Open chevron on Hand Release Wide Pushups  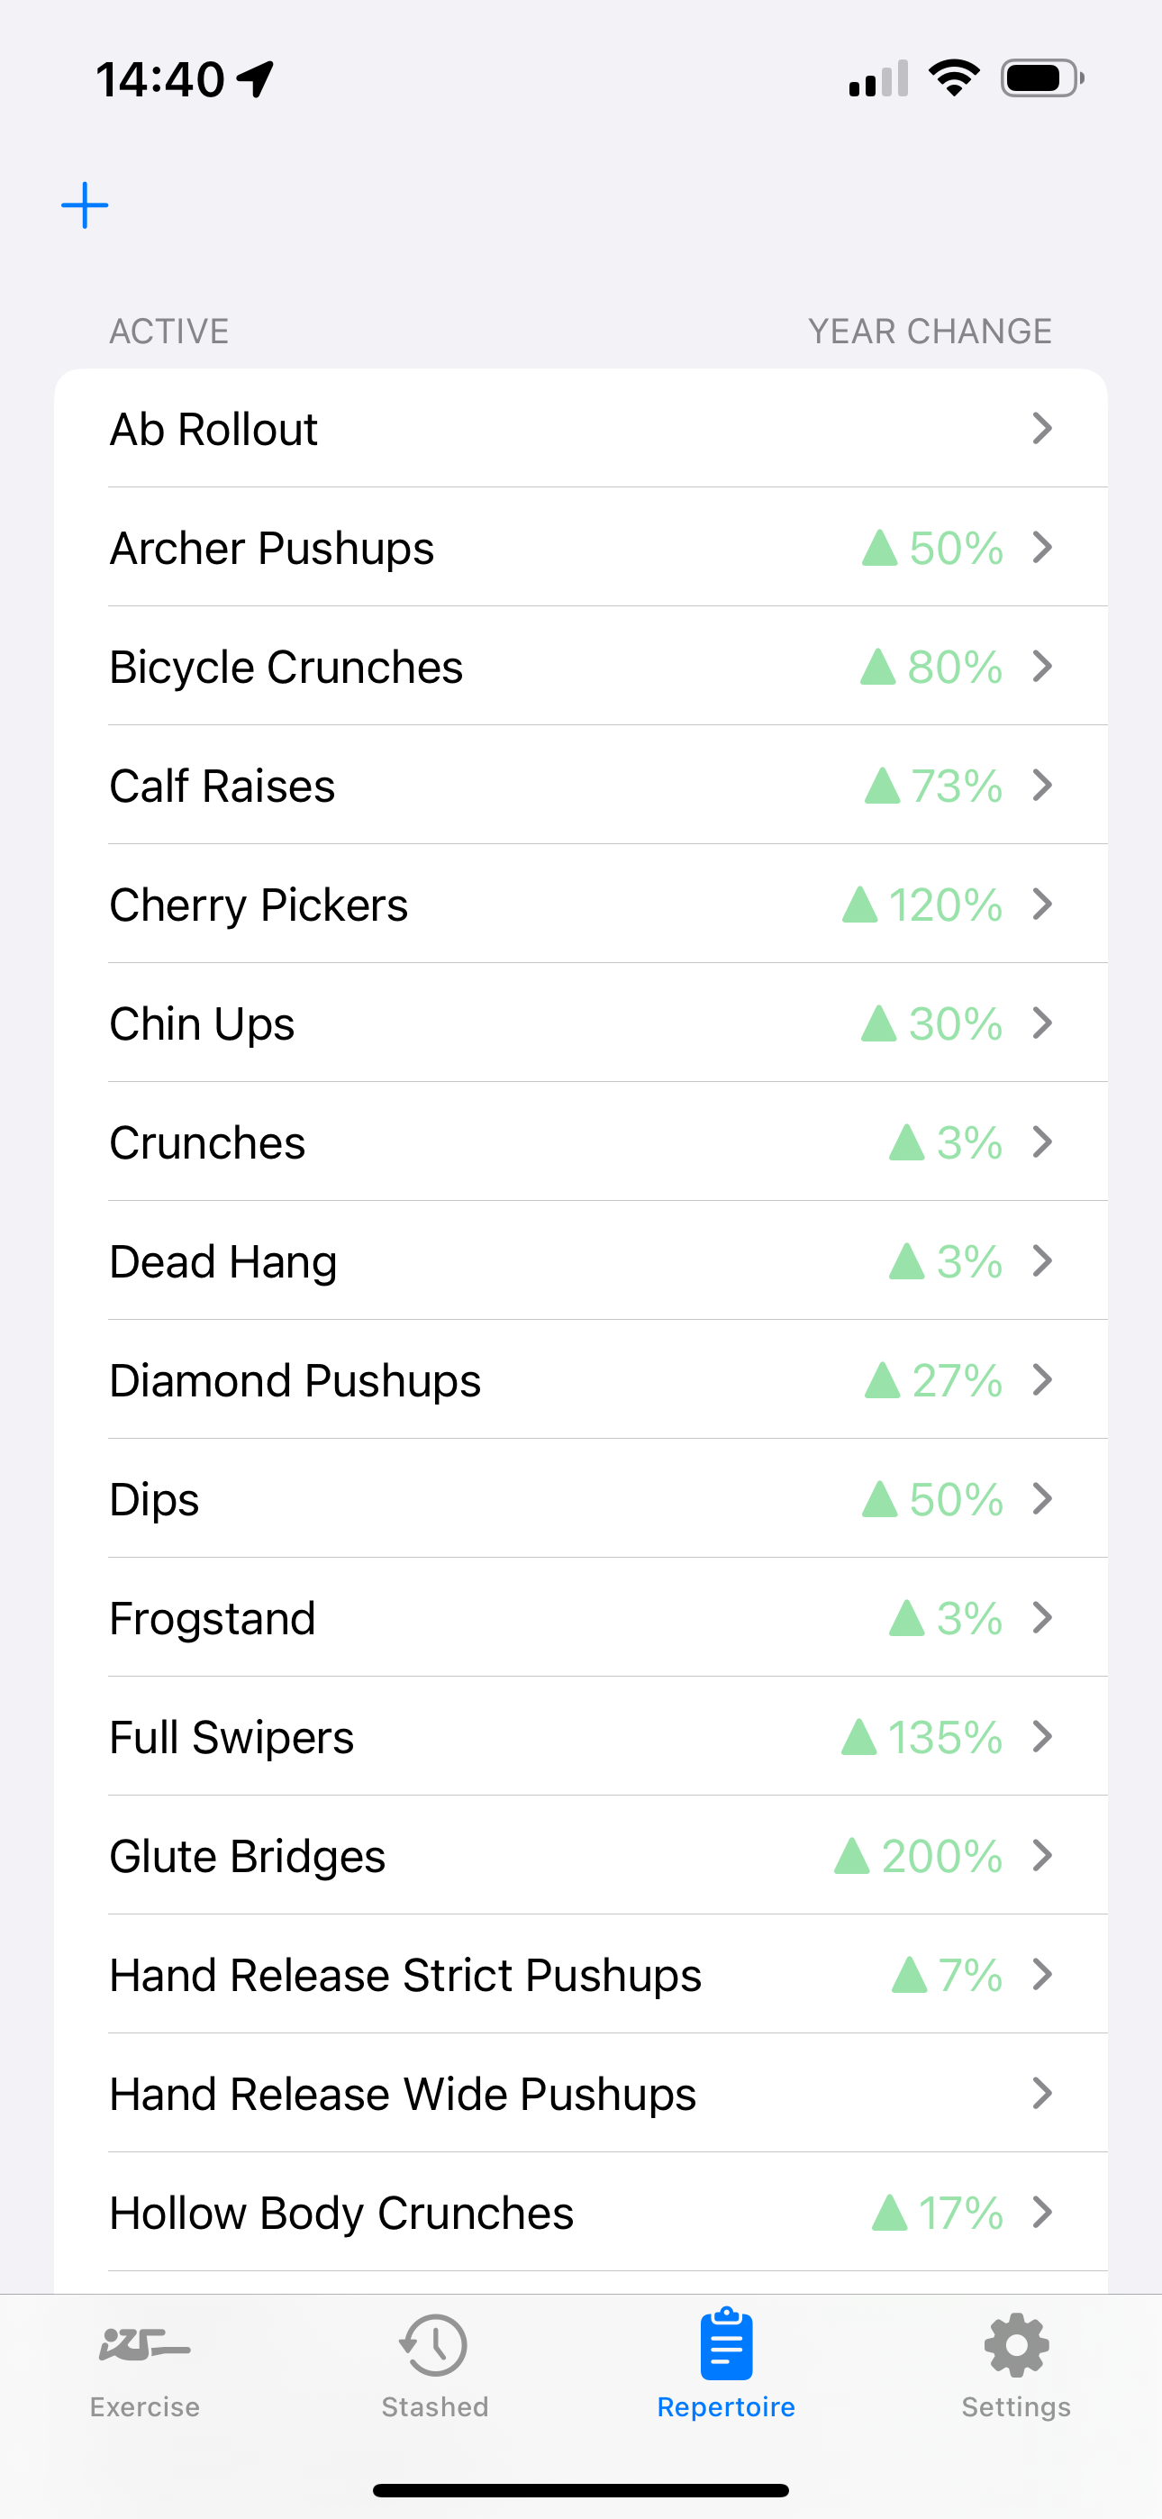[1043, 2093]
